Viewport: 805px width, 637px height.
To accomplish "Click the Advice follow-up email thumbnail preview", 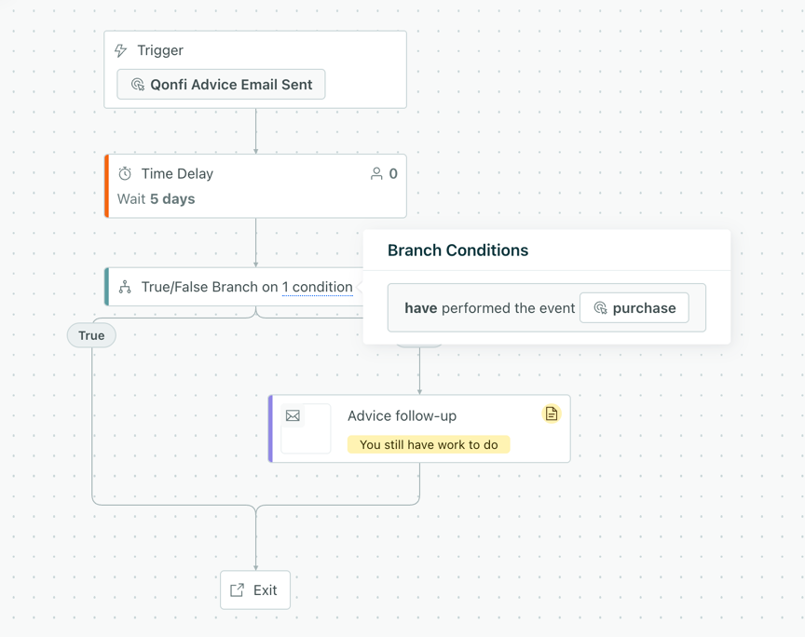I will click(306, 428).
